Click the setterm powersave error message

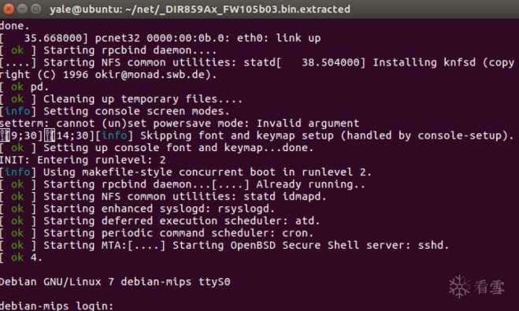coord(180,124)
